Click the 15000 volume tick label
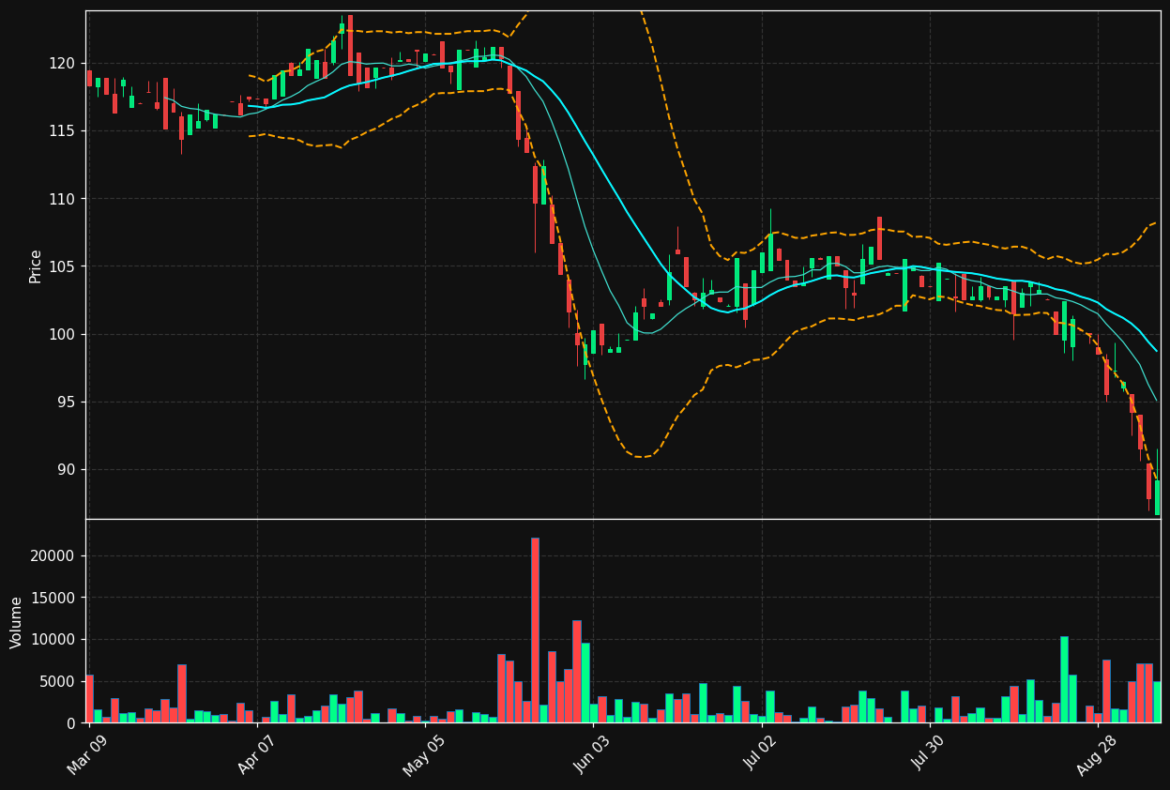The width and height of the screenshot is (1170, 790). click(x=53, y=598)
